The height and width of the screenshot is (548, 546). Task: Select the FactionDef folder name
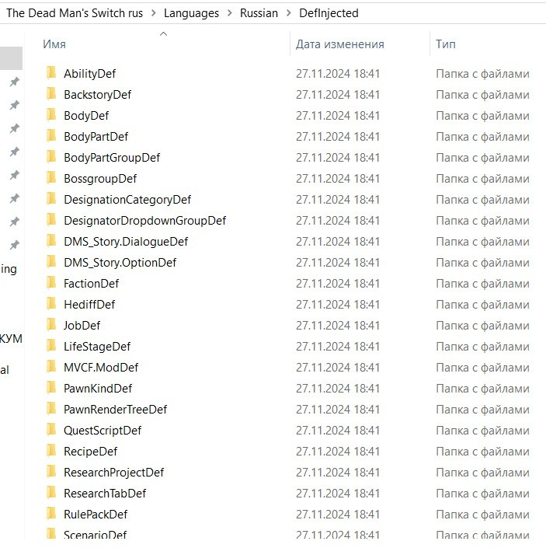tap(91, 284)
